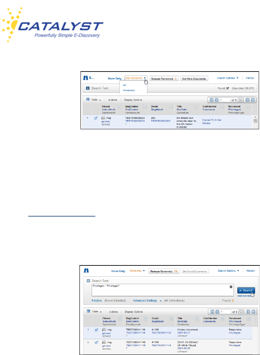The height and width of the screenshot is (355, 260).
Task: Click the open-document icon for TEST000041138
Action: [97, 330]
